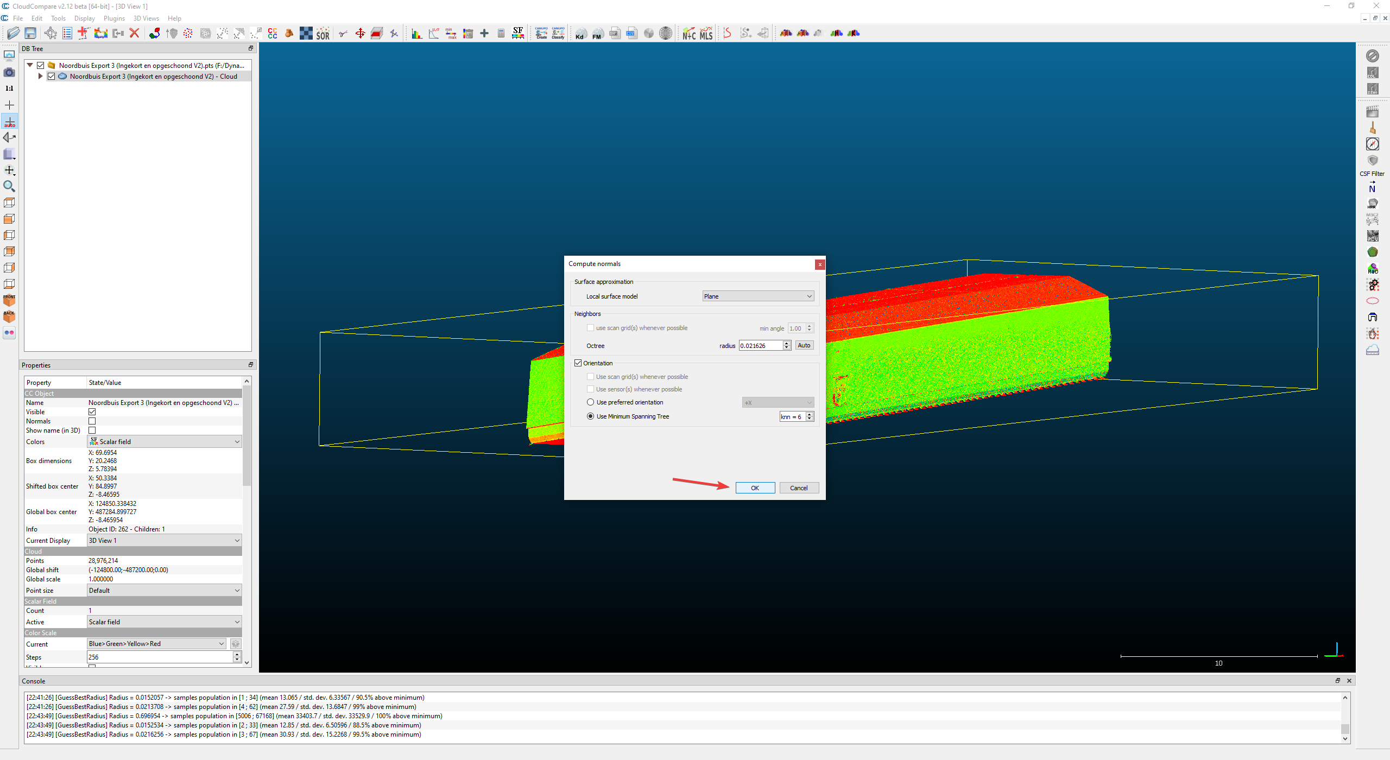Image resolution: width=1390 pixels, height=760 pixels.
Task: Open the File menu
Action: pyautogui.click(x=18, y=18)
